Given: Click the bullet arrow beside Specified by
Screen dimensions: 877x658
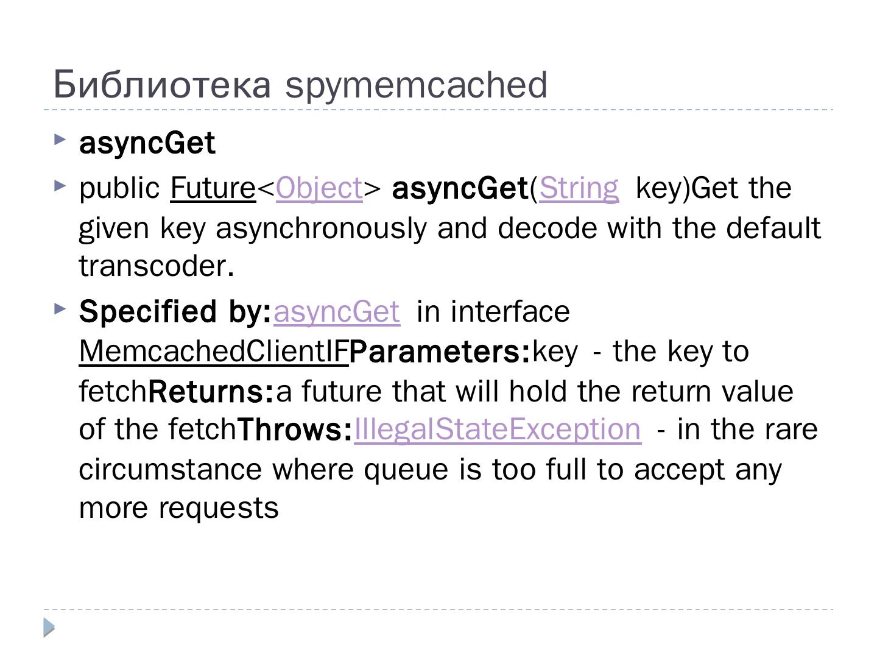Looking at the screenshot, I should coord(60,308).
